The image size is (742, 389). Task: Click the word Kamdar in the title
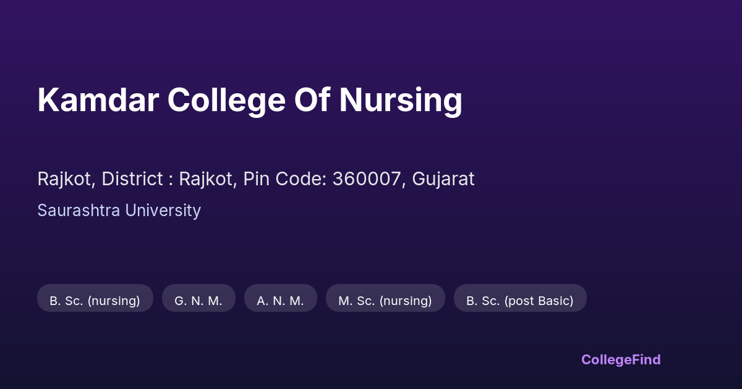pyautogui.click(x=98, y=99)
